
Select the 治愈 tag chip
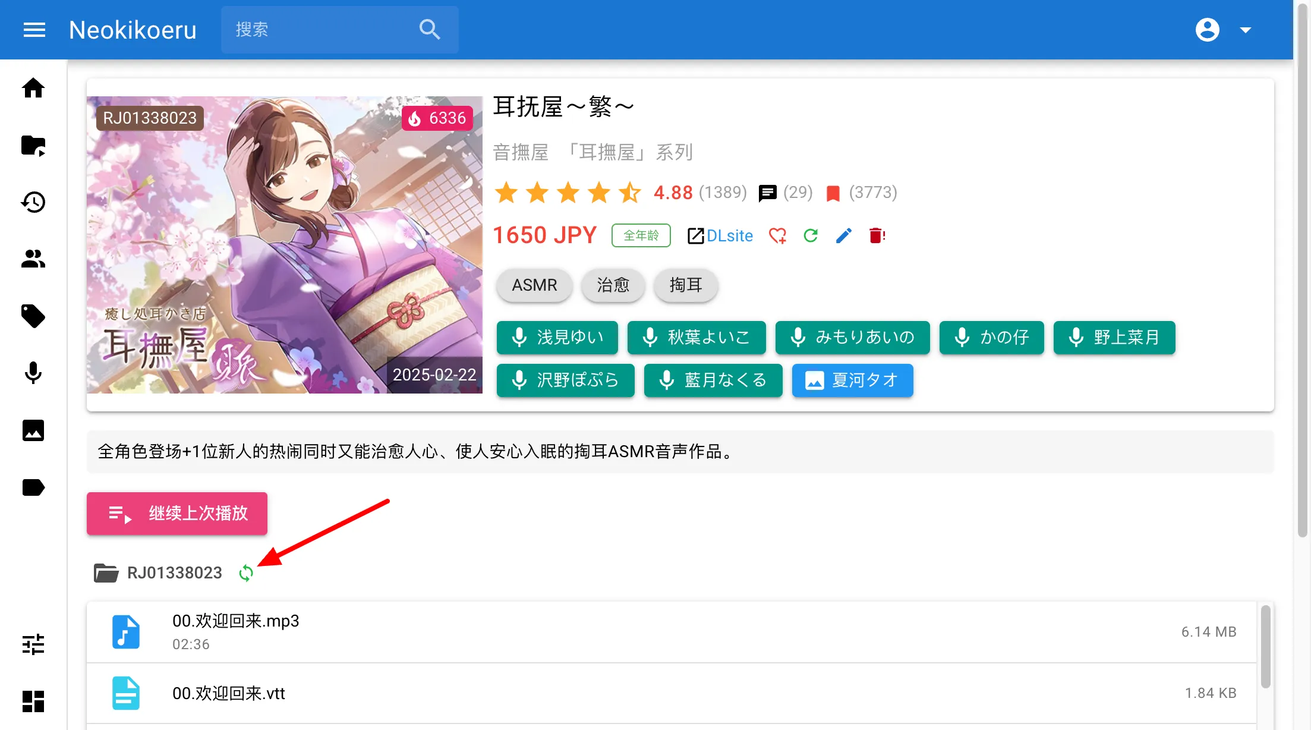pos(613,285)
